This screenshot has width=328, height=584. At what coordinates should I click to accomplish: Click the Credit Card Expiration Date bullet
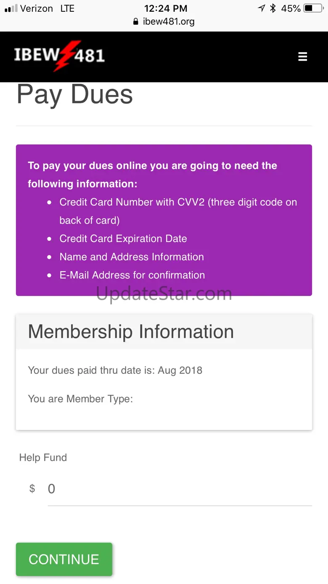click(x=123, y=239)
